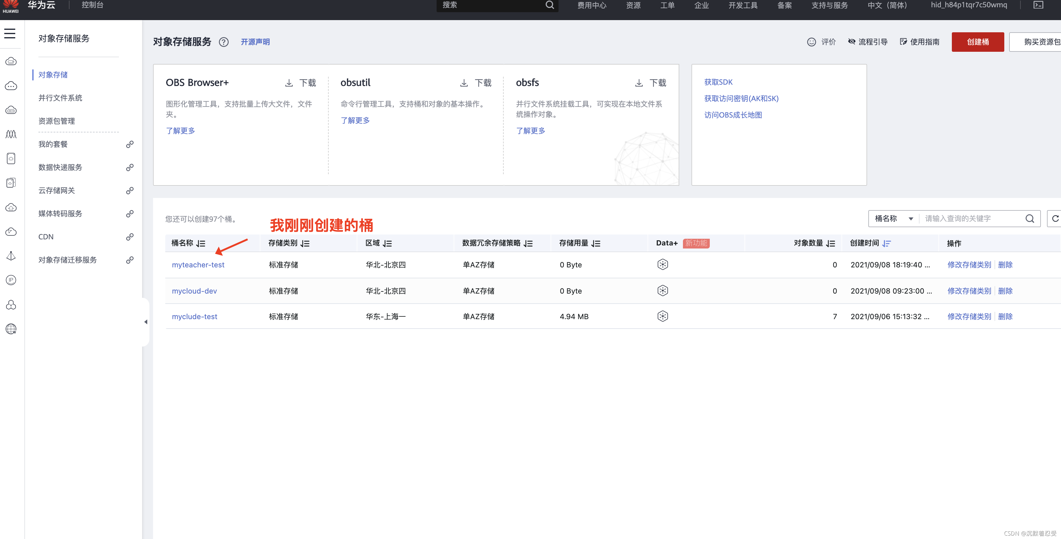1061x539 pixels.
Task: Click download icon for obsutil
Action: [464, 83]
